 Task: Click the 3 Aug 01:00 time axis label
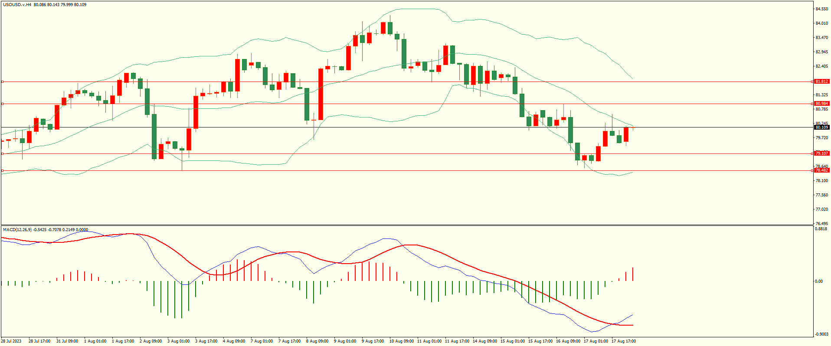pos(178,341)
